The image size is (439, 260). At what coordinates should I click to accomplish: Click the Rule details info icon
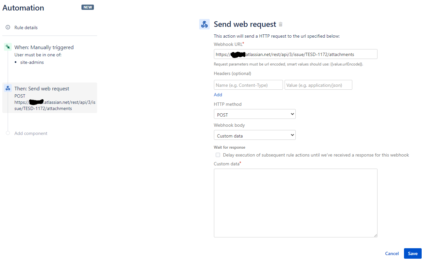point(8,28)
